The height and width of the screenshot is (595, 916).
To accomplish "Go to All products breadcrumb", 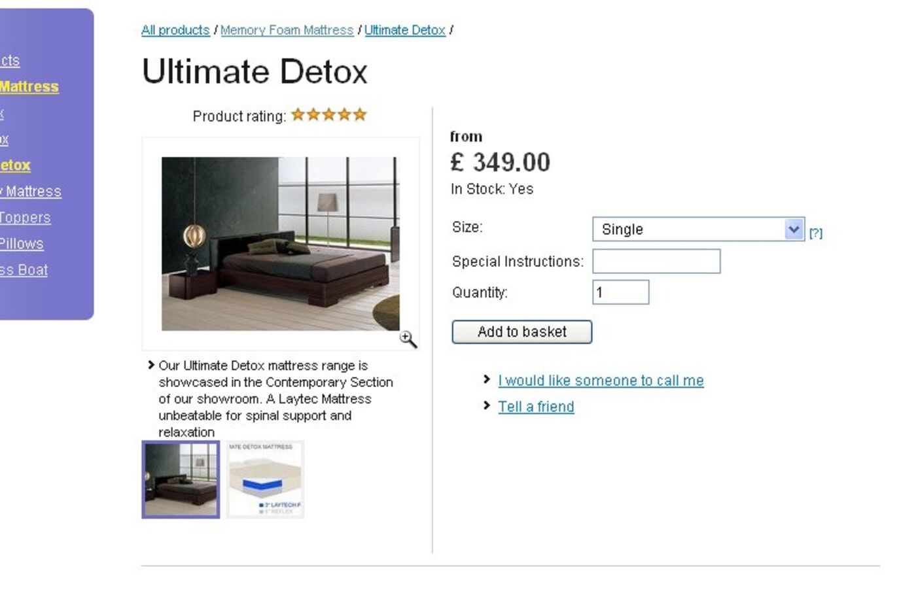I will [x=175, y=30].
